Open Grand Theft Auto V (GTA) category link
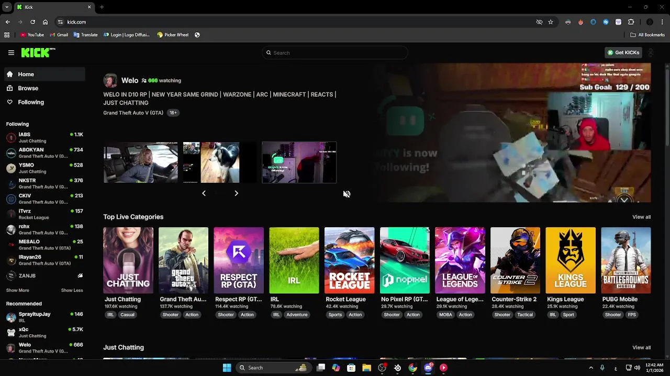This screenshot has width=670, height=376. click(133, 113)
